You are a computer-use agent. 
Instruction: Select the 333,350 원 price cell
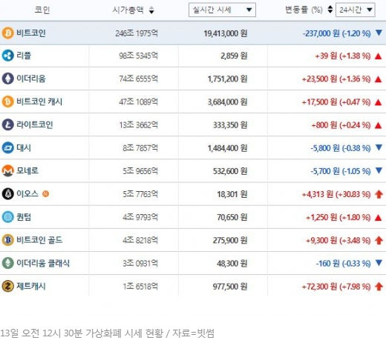pos(230,125)
